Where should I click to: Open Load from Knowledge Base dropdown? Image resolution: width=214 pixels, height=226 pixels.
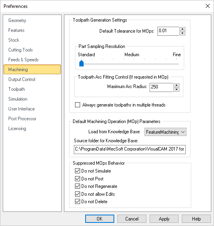(165, 132)
